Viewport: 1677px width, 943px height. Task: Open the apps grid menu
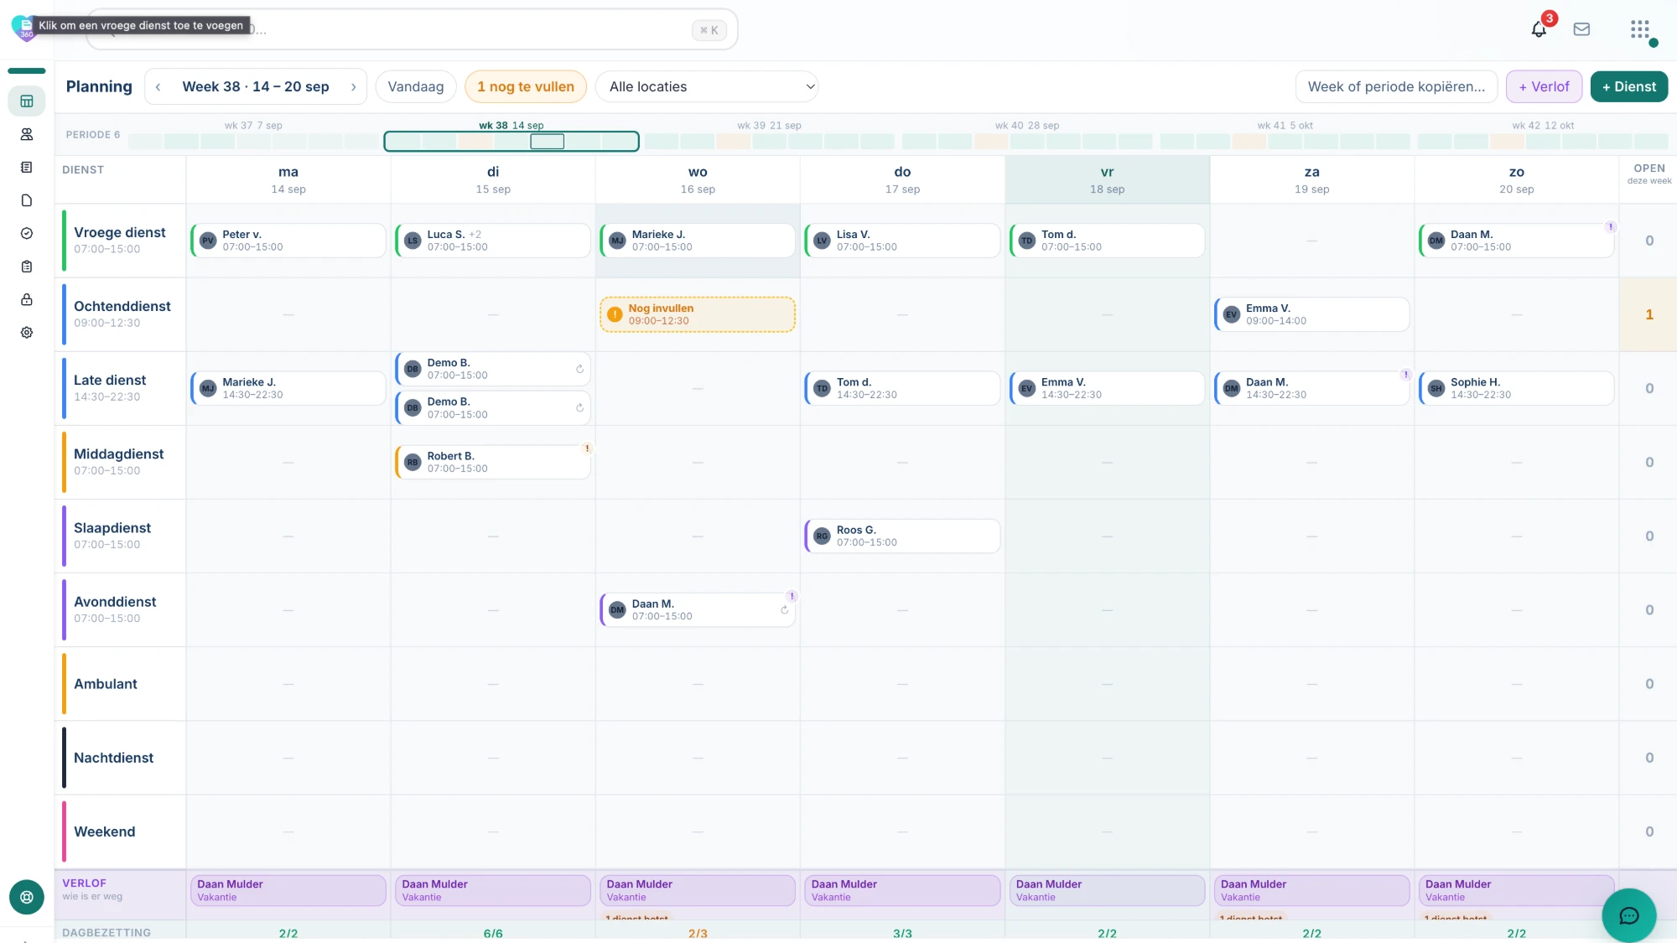tap(1640, 29)
